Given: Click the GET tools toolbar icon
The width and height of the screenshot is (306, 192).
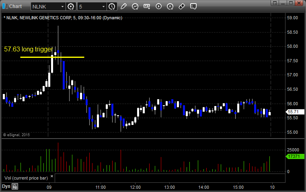Looking at the screenshot, I should pos(147,6).
